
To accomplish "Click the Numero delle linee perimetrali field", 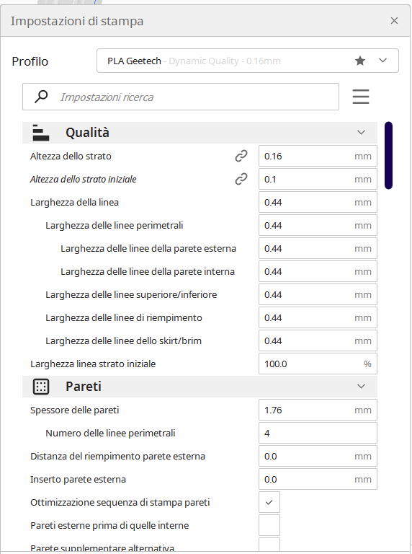I will pos(318,433).
